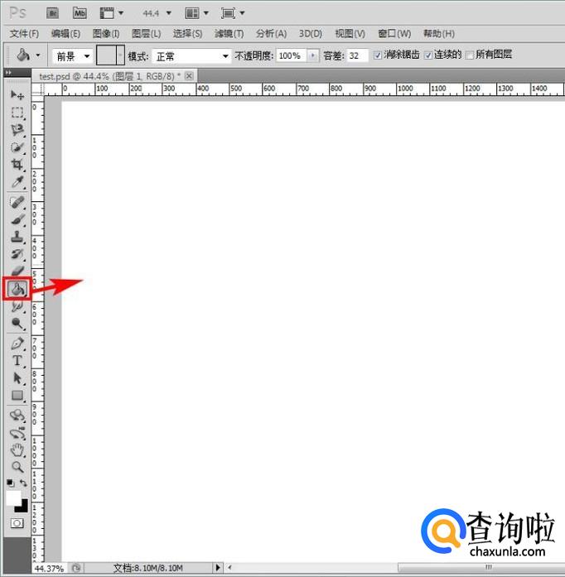Select the Spot Healing Brush tool

[17, 202]
